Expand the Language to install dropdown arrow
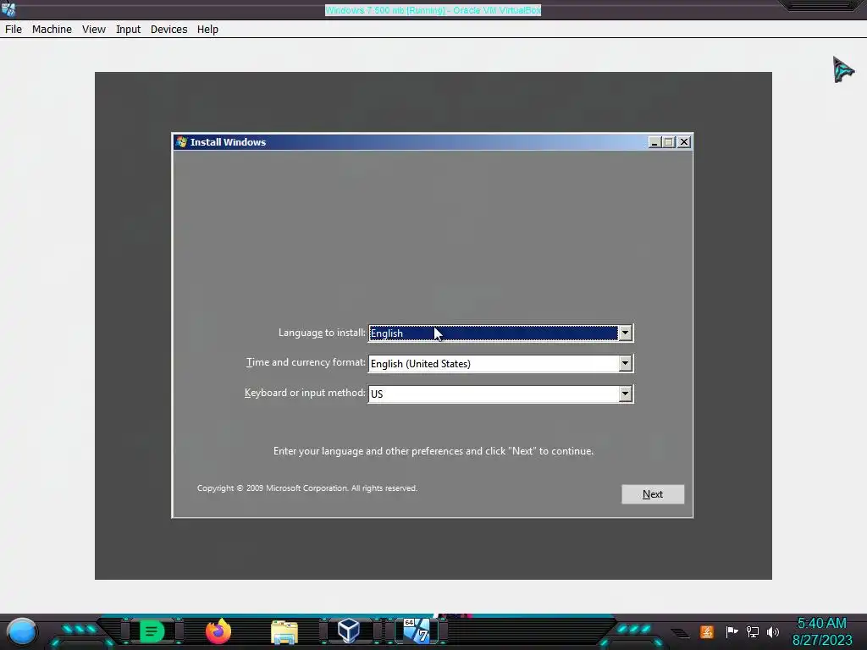The width and height of the screenshot is (867, 650). [x=625, y=333]
